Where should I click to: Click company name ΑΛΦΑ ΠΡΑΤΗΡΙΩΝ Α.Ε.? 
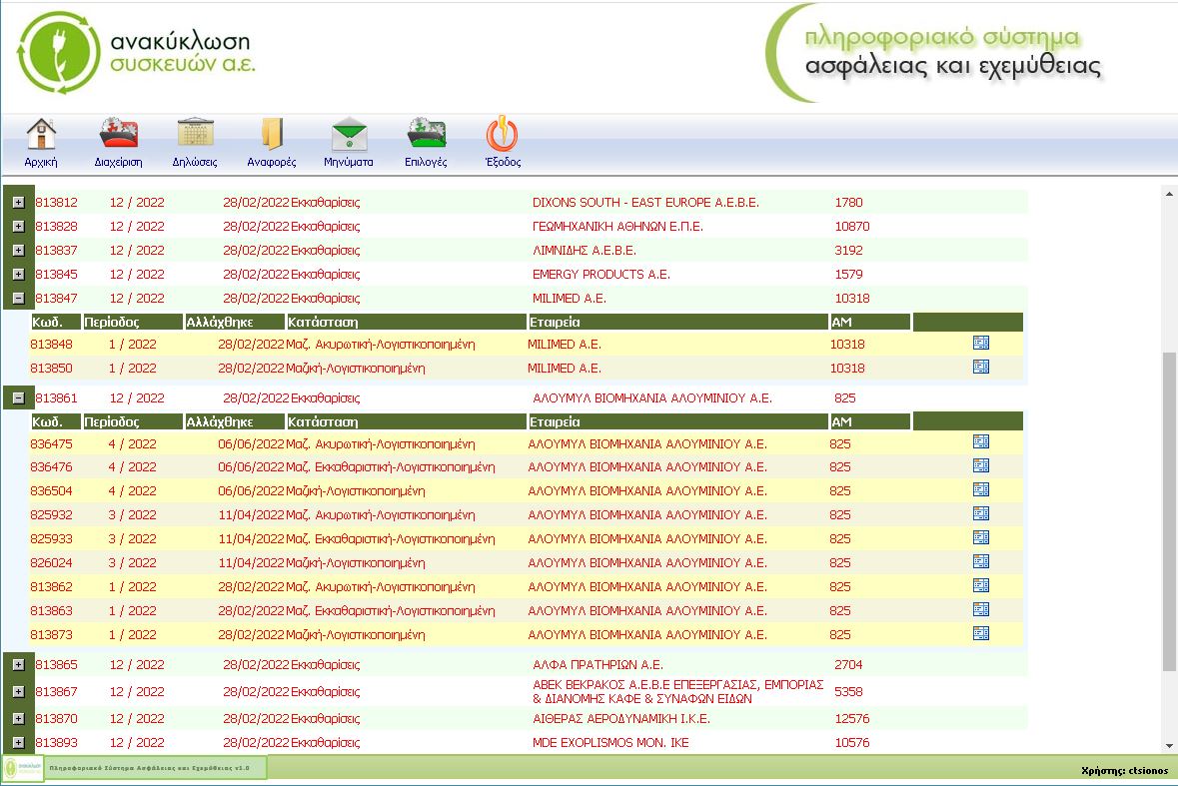(598, 665)
